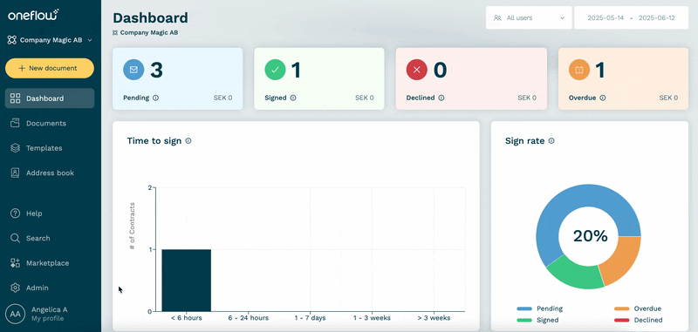Show info tooltip next to Signed
The height and width of the screenshot is (332, 698).
click(x=293, y=98)
